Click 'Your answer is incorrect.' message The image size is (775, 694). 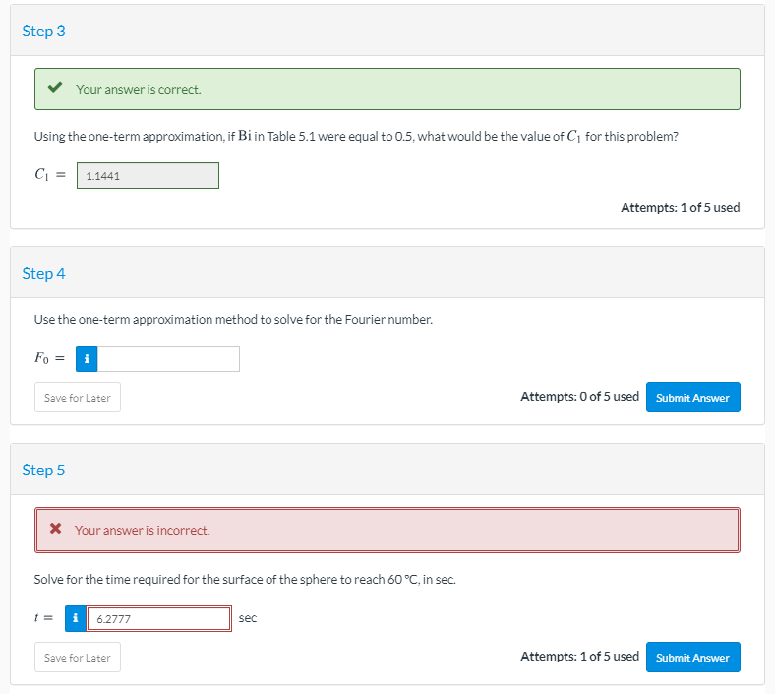tap(143, 530)
